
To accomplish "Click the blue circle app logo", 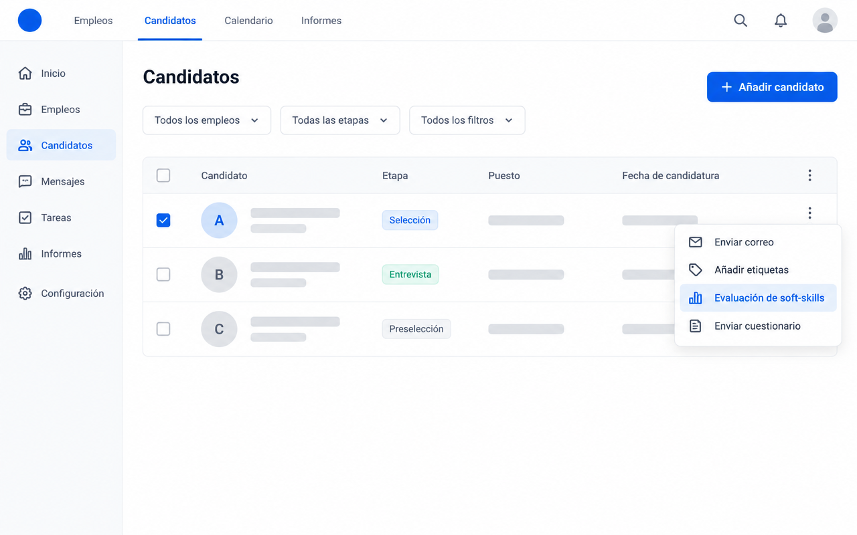I will click(x=29, y=21).
